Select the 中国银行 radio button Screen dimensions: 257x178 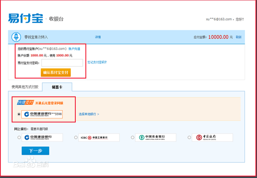tap(189, 137)
